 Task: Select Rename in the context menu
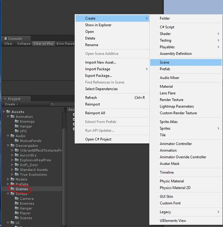coord(112,45)
